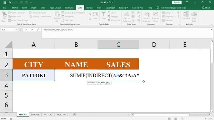Click the Sign in button

(177, 2)
